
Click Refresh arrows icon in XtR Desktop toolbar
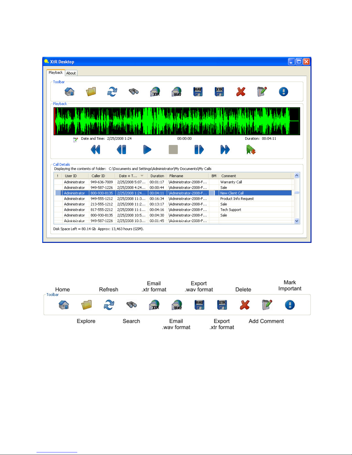tap(112, 92)
